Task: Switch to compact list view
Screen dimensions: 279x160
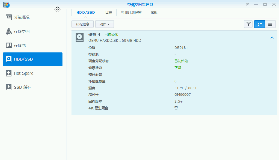Action: pyautogui.click(x=270, y=24)
